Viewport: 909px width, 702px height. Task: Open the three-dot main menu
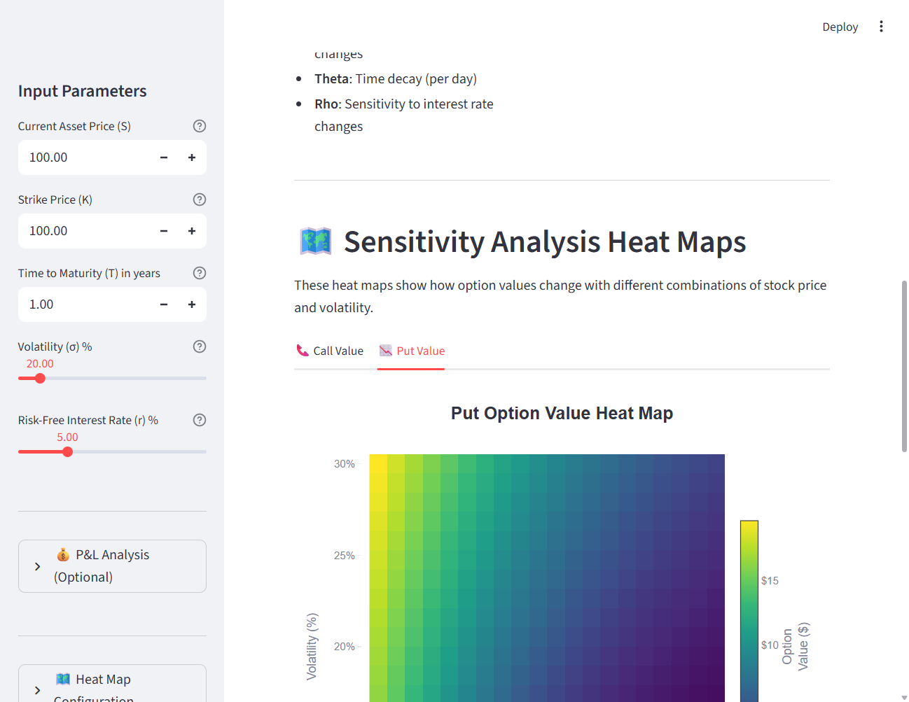881,27
